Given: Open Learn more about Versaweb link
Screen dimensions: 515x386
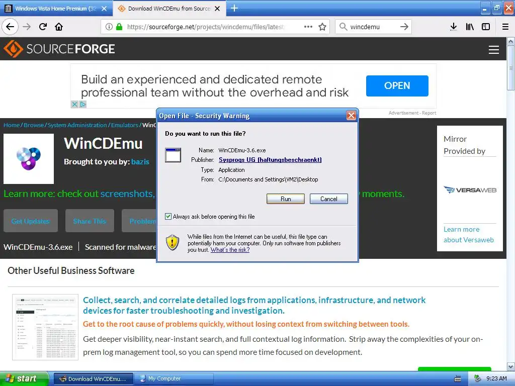Looking at the screenshot, I should [x=469, y=235].
